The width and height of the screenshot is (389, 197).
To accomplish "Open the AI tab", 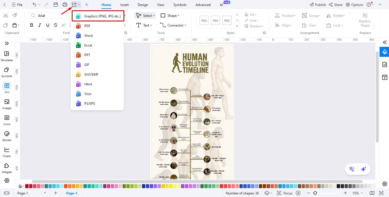I will [221, 5].
